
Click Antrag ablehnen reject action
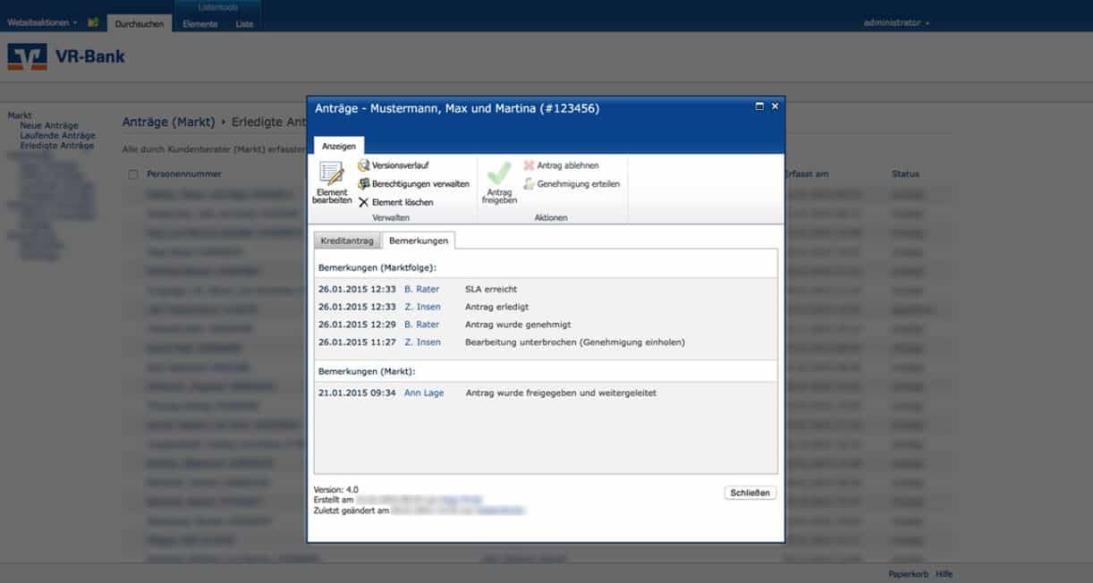coord(561,165)
